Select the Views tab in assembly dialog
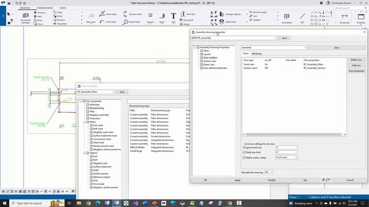The image size is (369, 207). (x=246, y=53)
